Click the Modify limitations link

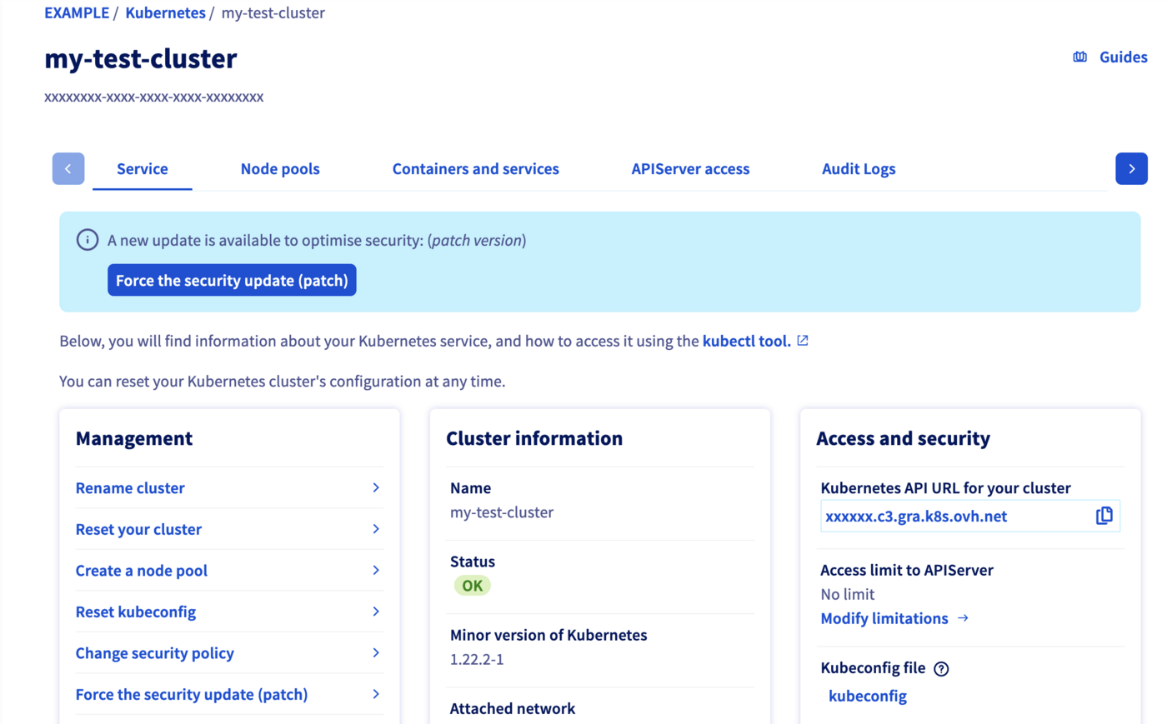[x=884, y=618]
